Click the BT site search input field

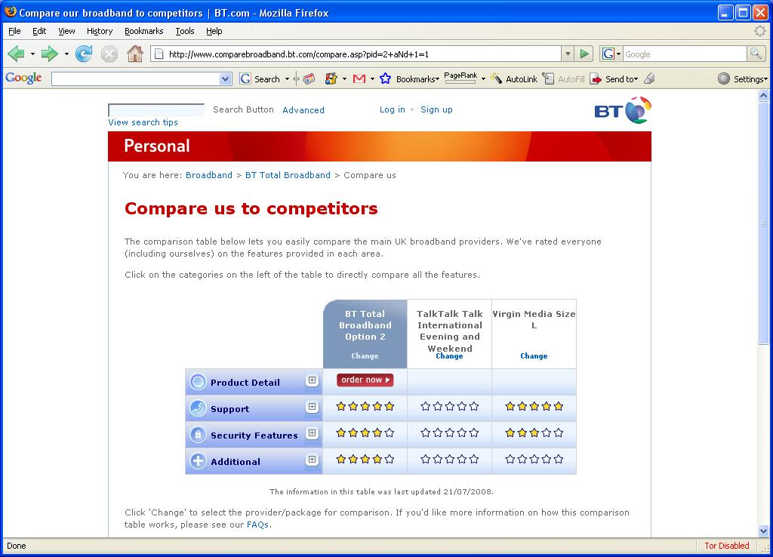tap(156, 110)
